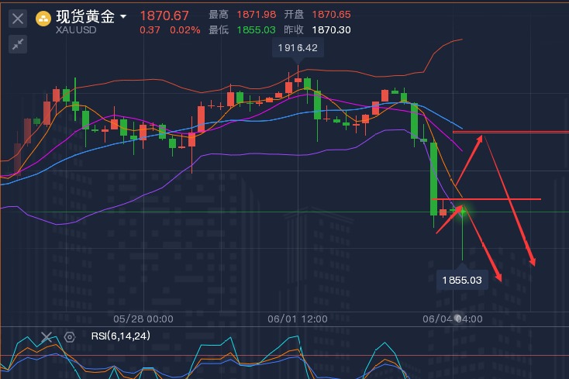Open RSI indicator settings gear
Screen dimensions: 569x379
pos(69,337)
